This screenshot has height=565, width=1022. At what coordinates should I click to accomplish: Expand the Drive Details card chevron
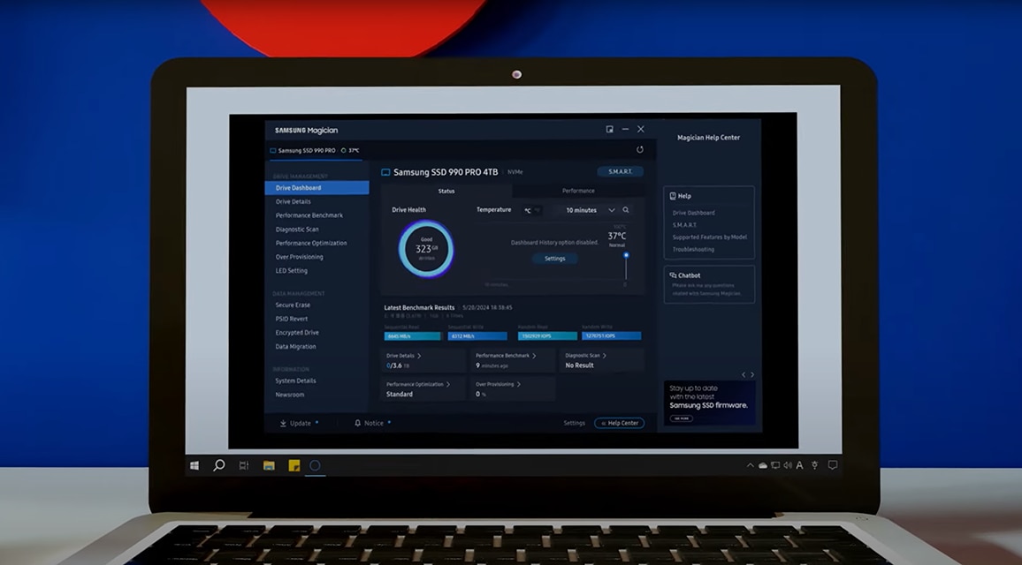(419, 356)
